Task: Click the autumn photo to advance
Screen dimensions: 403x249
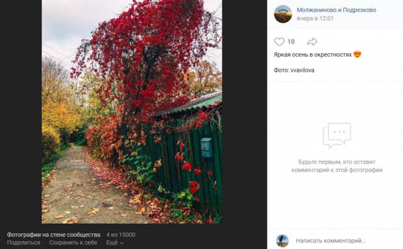Action: [132, 112]
